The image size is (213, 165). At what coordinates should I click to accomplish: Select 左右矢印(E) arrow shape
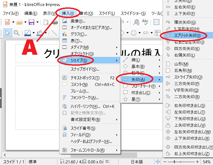pos(188,7)
